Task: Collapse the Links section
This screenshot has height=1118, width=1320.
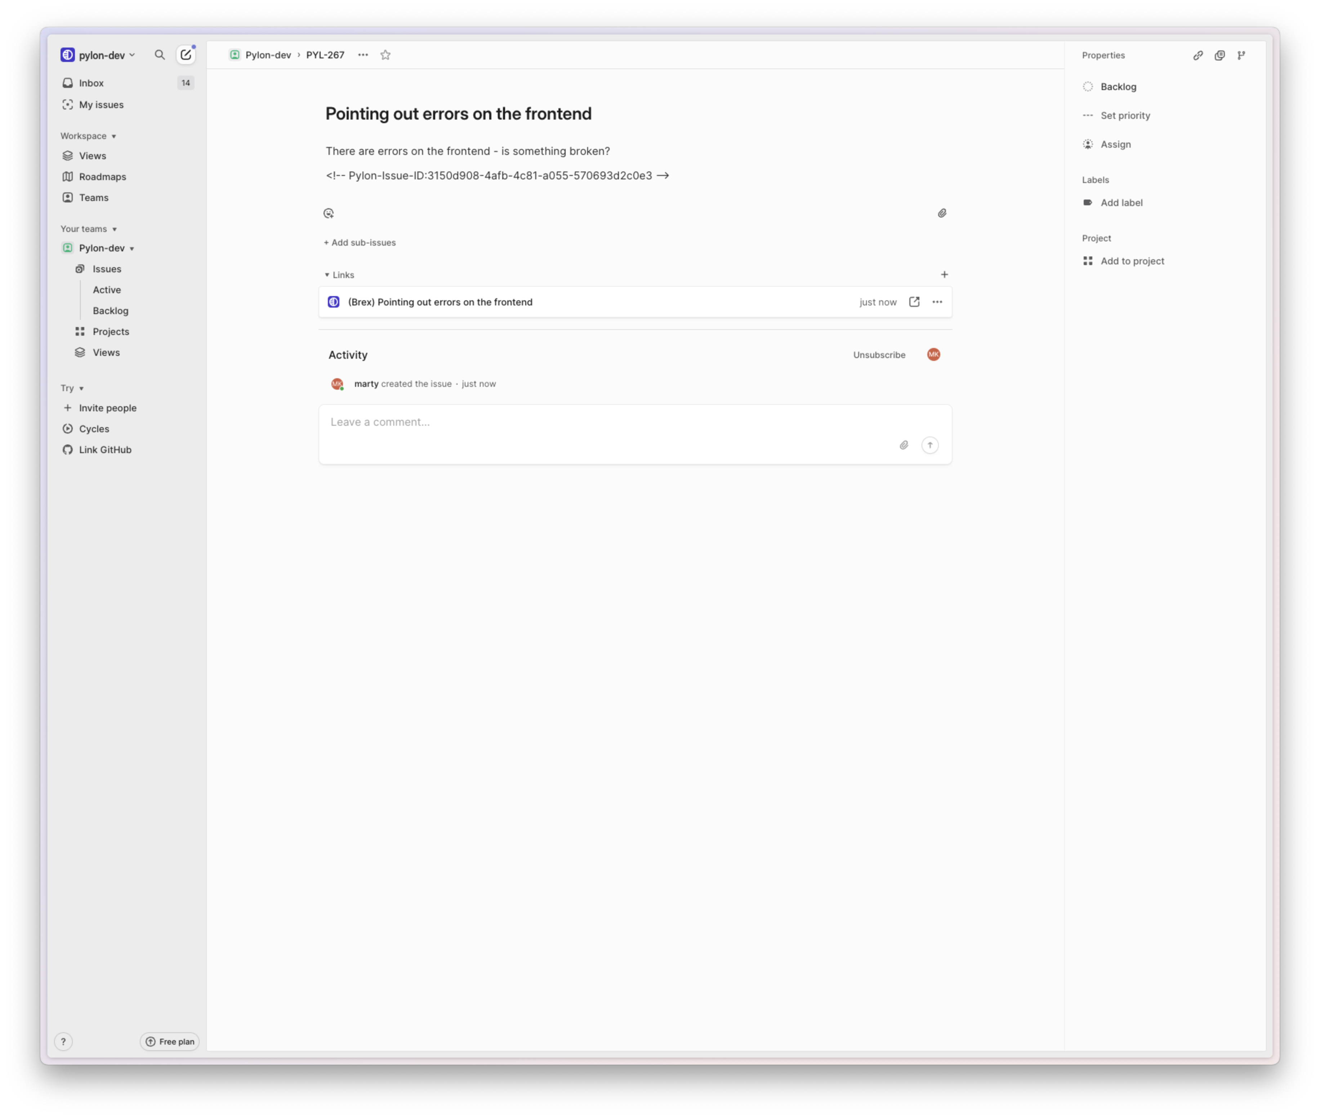Action: pyautogui.click(x=328, y=274)
